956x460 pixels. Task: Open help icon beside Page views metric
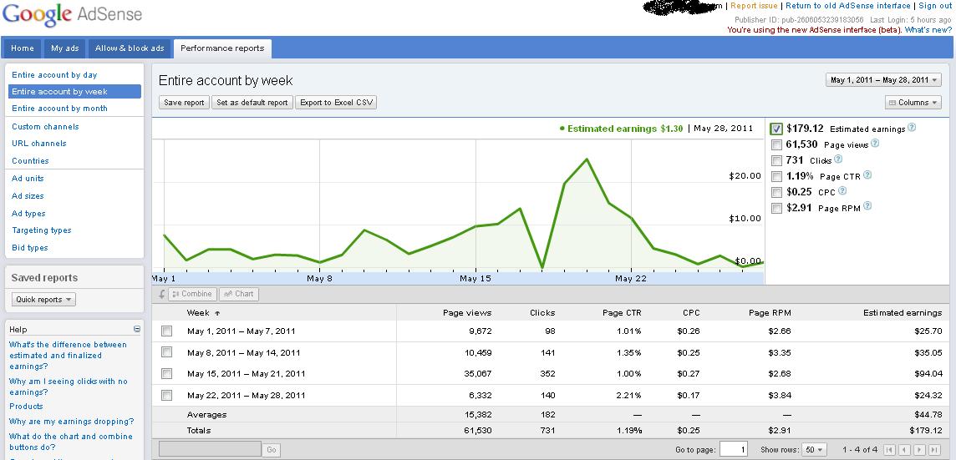[x=875, y=144]
